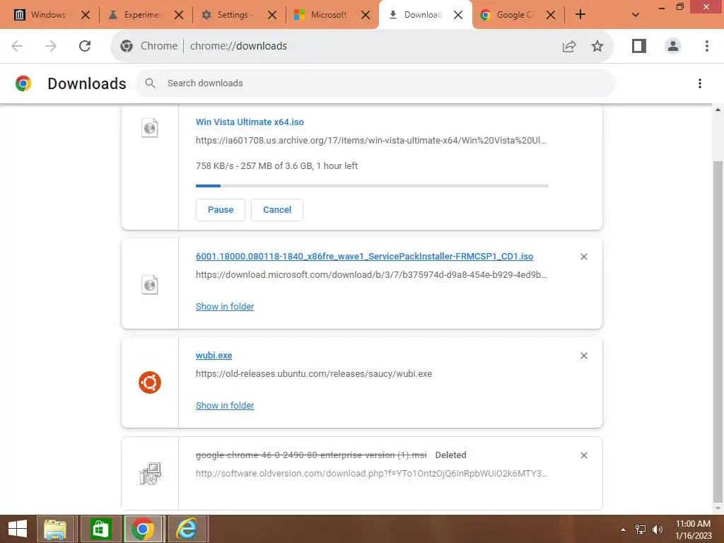Click the Chrome site info icon in address bar
The width and height of the screenshot is (724, 543).
click(x=127, y=46)
